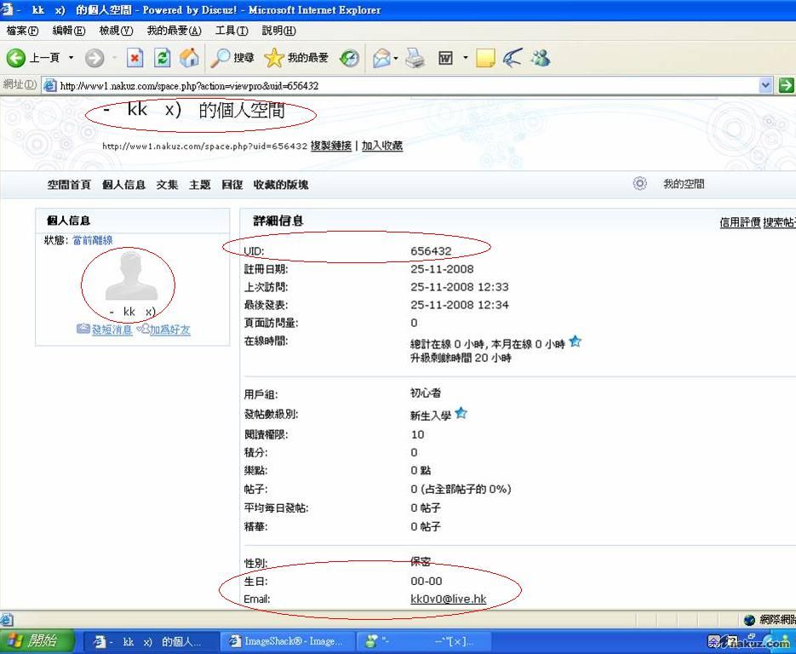Image resolution: width=796 pixels, height=654 pixels.
Task: Open the History toolbar icon
Action: (x=349, y=58)
